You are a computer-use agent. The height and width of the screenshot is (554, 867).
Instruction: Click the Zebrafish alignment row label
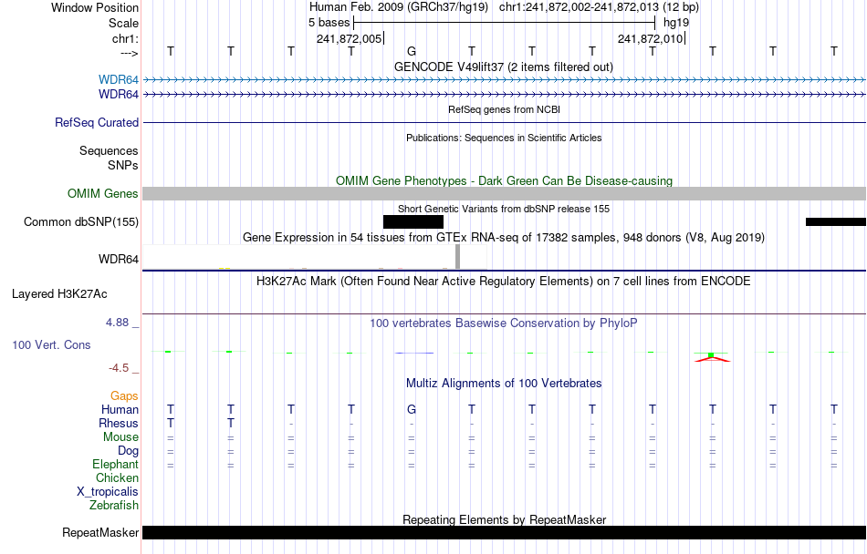[114, 505]
